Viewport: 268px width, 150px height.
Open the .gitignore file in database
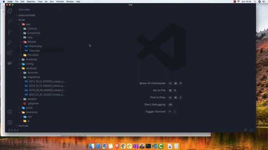[x=33, y=103]
